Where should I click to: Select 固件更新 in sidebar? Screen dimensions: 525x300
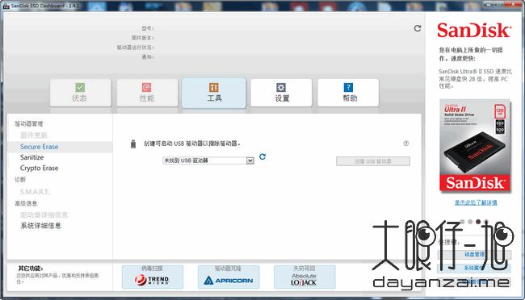pos(34,135)
